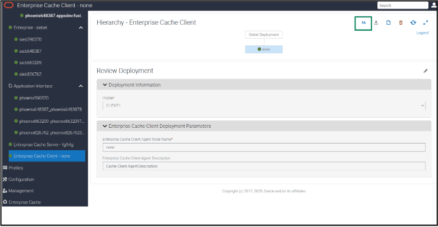The image size is (438, 227).
Task: Click the red trash delete icon
Action: coord(400,22)
